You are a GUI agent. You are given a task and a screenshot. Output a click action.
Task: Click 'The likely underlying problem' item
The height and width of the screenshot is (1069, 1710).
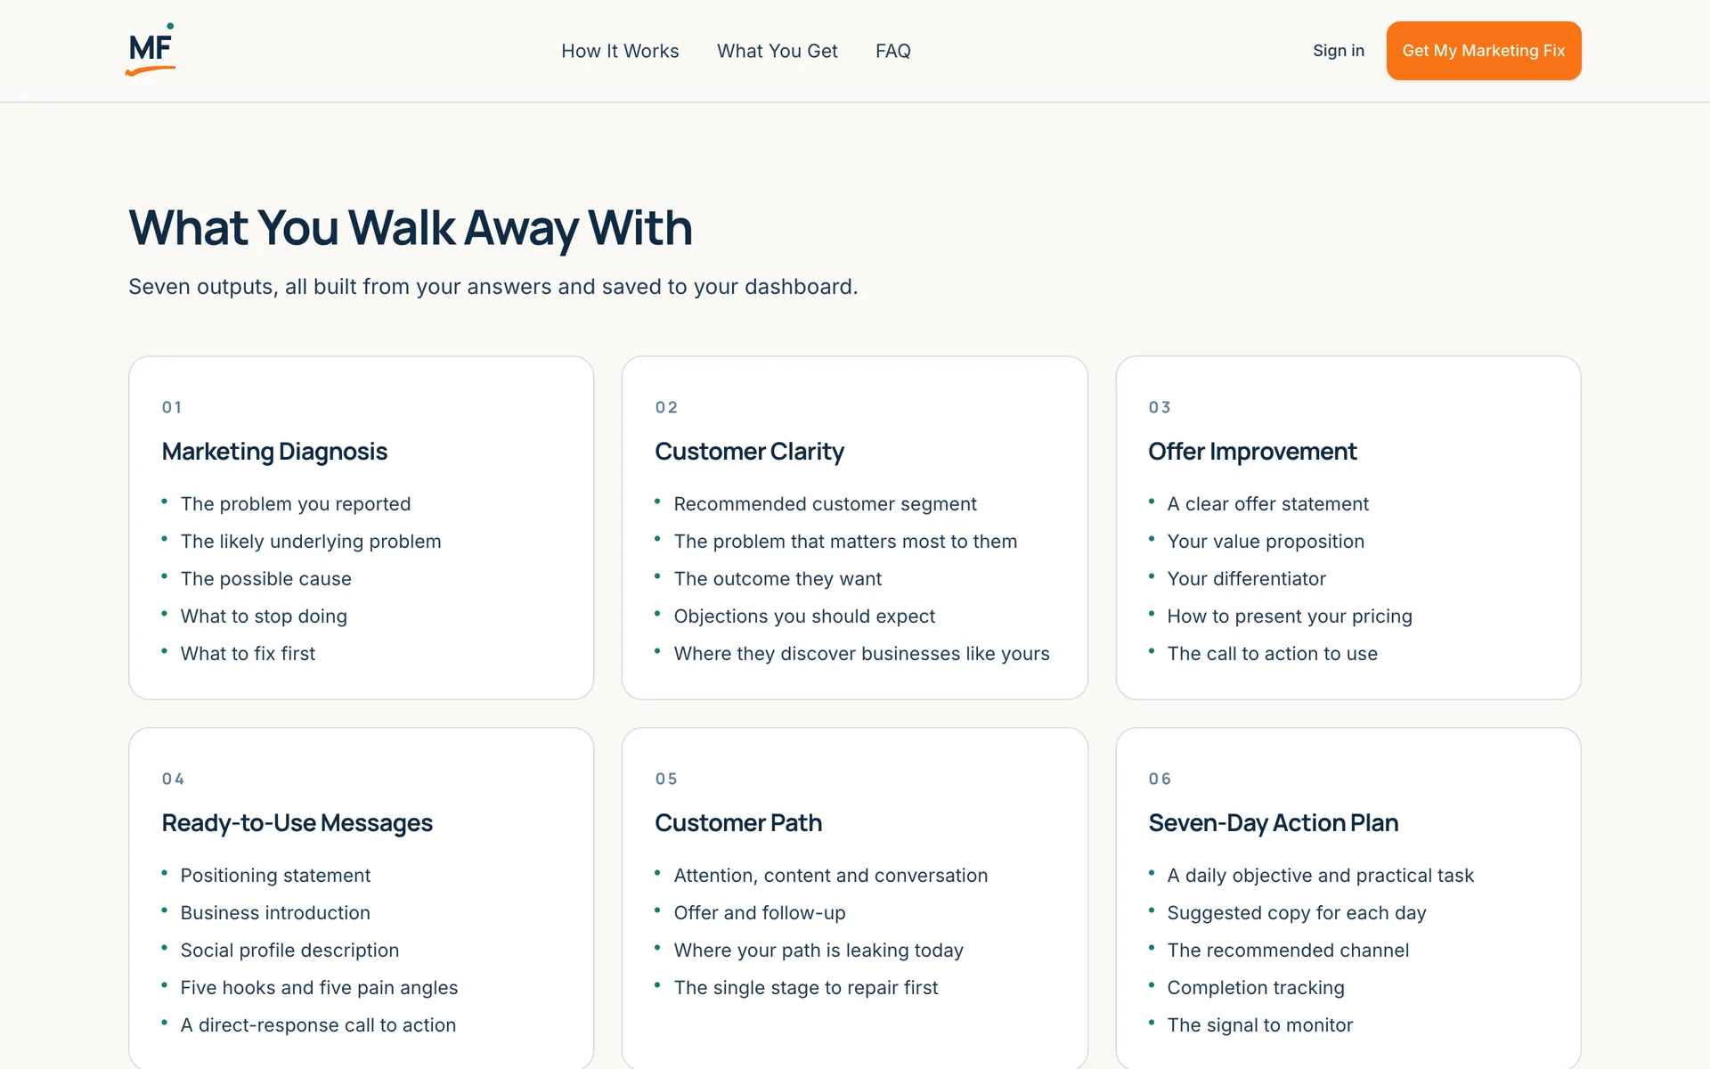(x=311, y=542)
